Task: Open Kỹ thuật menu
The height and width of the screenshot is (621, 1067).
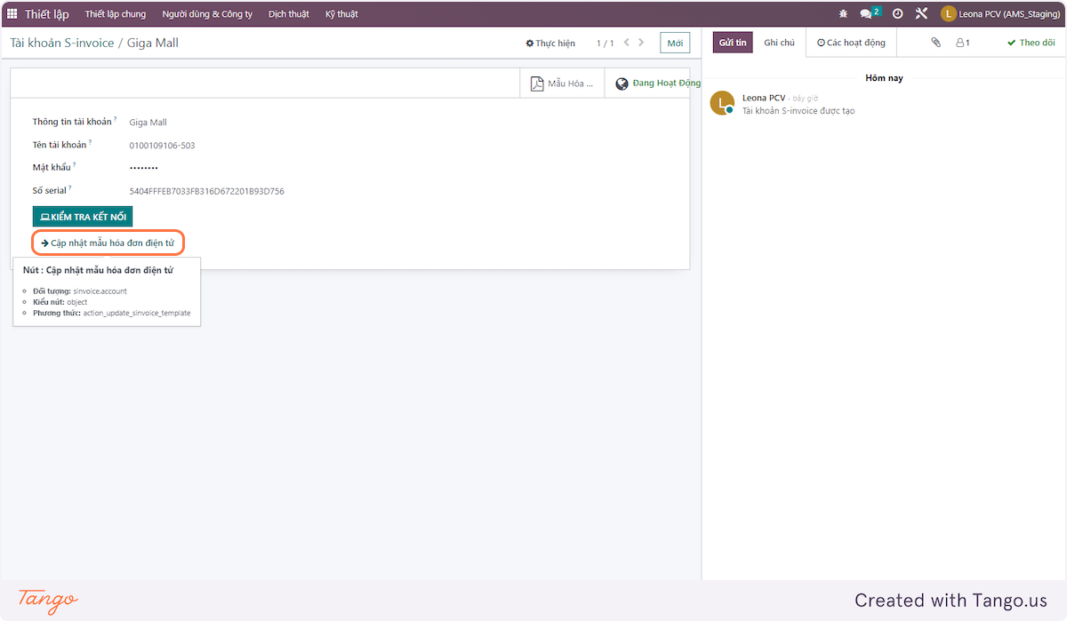Action: coord(341,14)
